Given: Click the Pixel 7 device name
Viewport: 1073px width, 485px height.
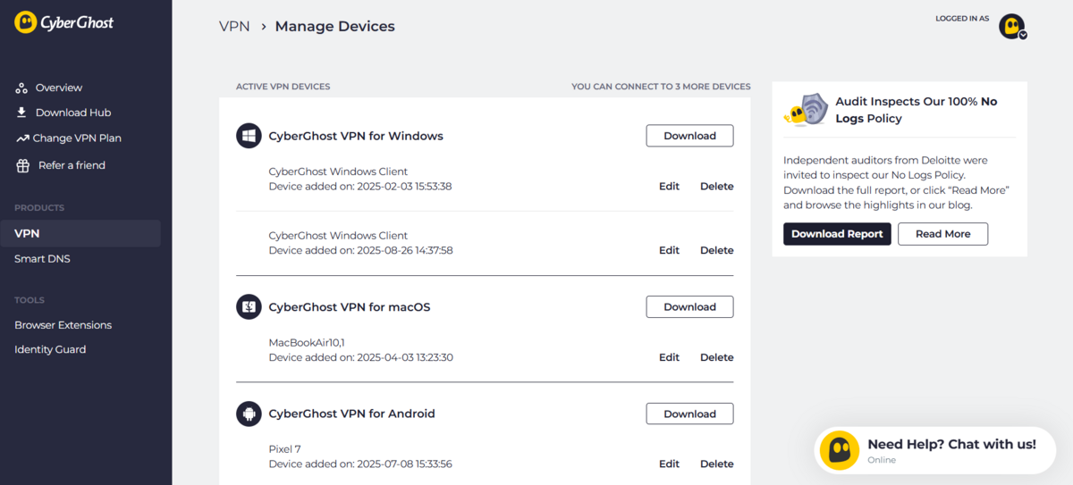Looking at the screenshot, I should (284, 449).
